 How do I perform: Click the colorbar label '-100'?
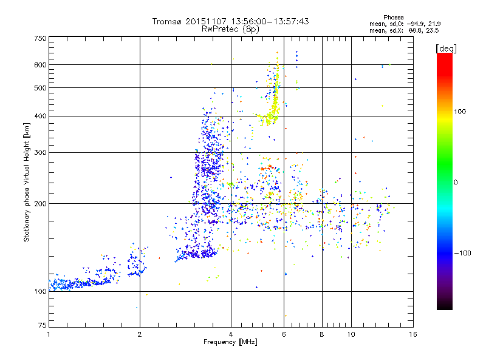pos(462,253)
